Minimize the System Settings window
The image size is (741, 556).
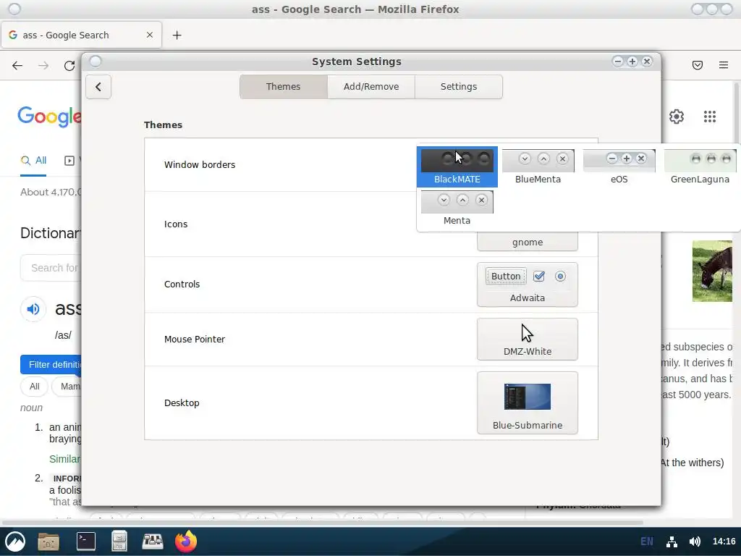click(618, 62)
